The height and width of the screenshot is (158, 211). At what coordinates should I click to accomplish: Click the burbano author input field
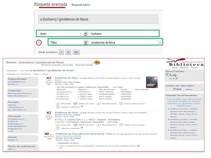click(x=123, y=34)
